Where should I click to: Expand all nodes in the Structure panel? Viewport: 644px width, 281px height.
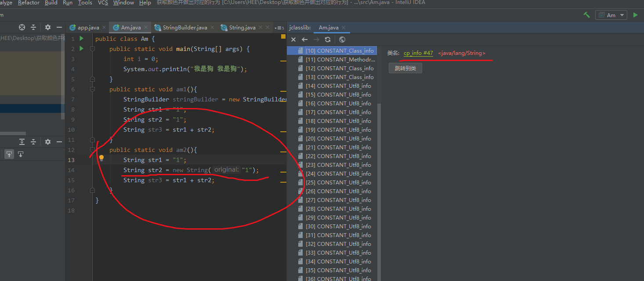point(22,142)
